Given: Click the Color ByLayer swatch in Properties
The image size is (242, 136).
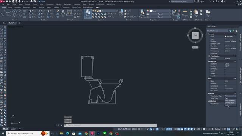Looking at the screenshot, I should tap(225, 36).
